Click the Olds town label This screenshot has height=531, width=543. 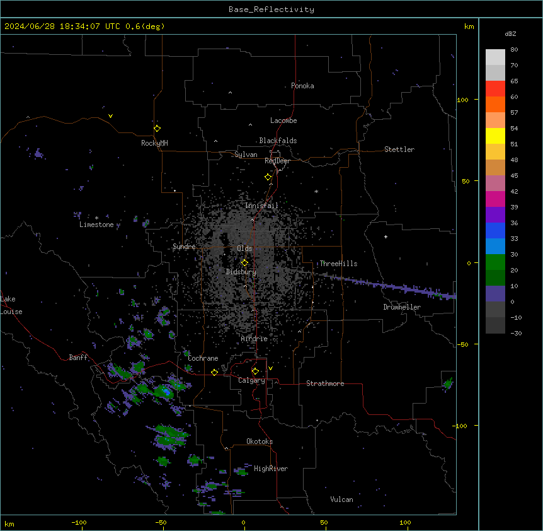[244, 248]
